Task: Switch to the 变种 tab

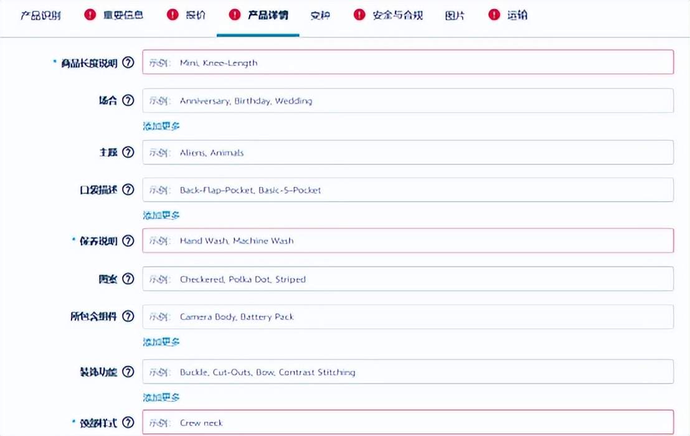Action: click(320, 15)
